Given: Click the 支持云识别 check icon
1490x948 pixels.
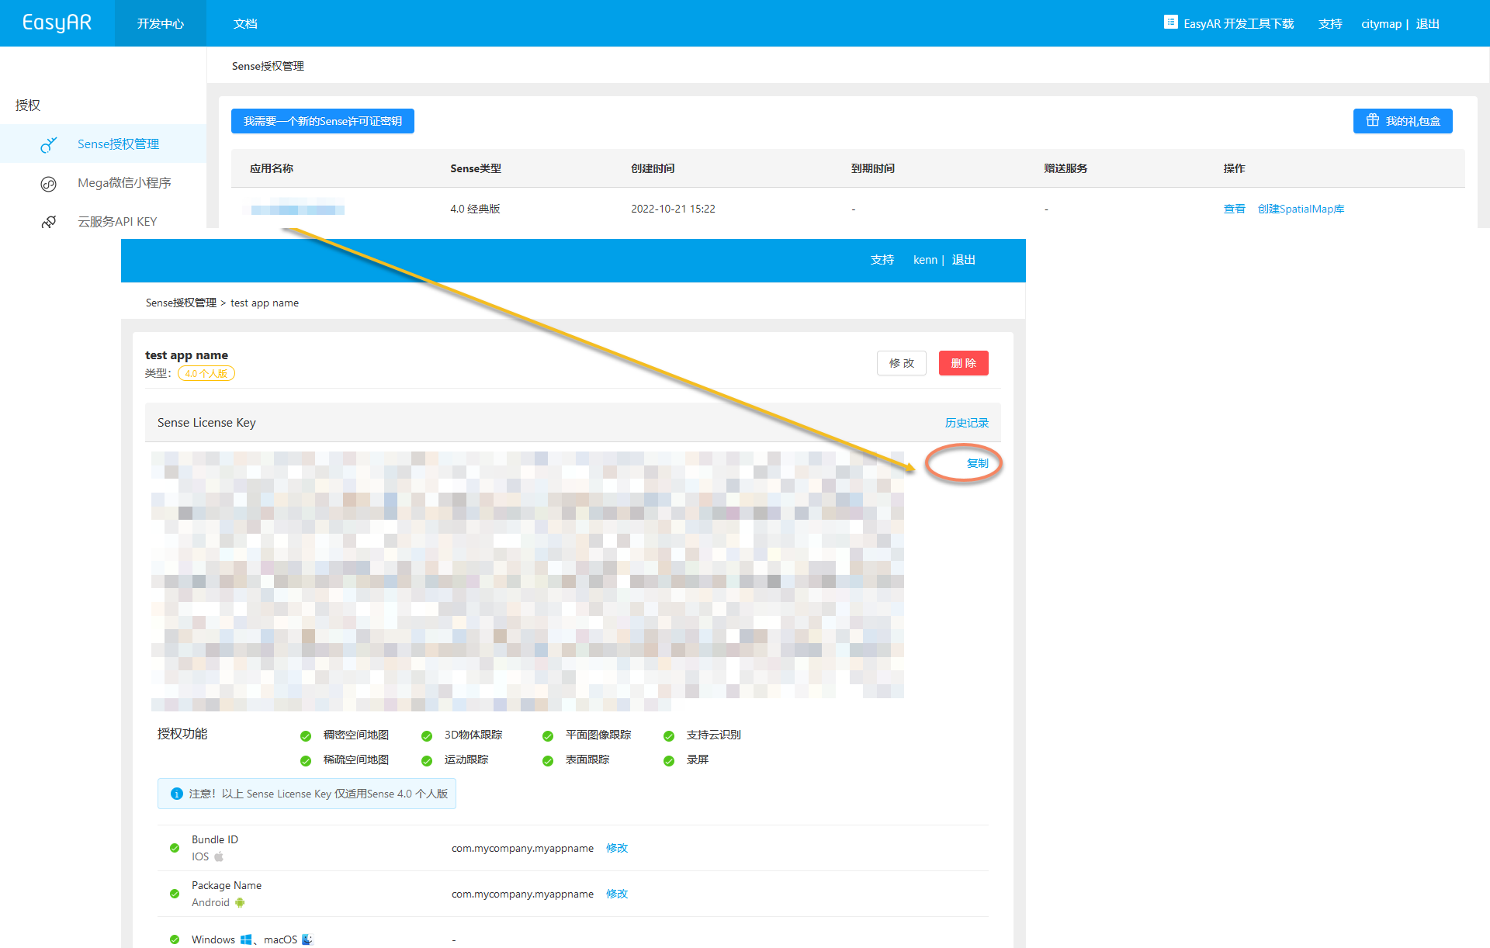Looking at the screenshot, I should pos(669,735).
